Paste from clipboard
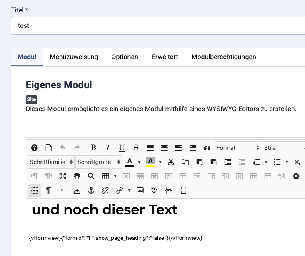Image resolution: width=305 pixels, height=256 pixels. (200, 162)
